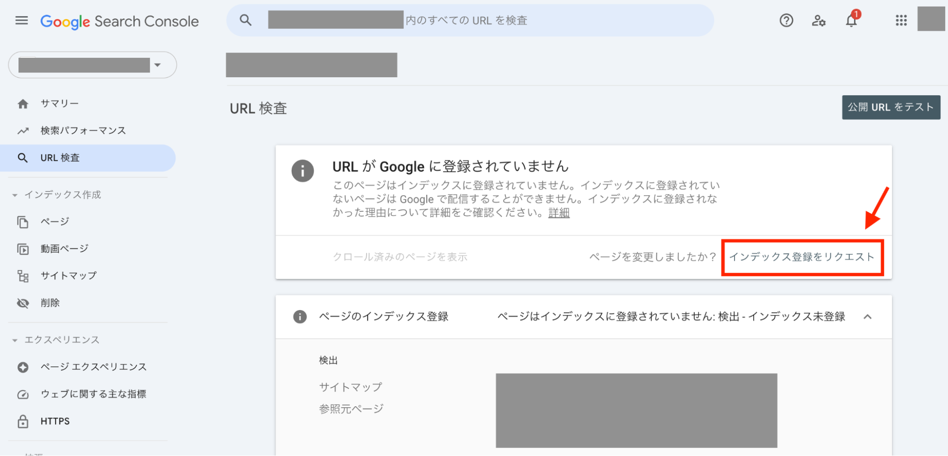This screenshot has height=456, width=948.
Task: Open 検索パフォーマンス report
Action: (x=83, y=131)
